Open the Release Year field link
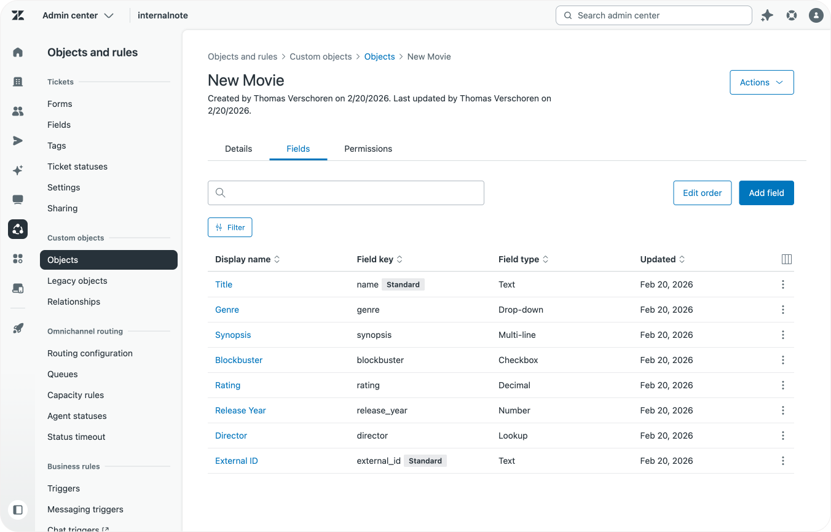The image size is (831, 532). [240, 410]
